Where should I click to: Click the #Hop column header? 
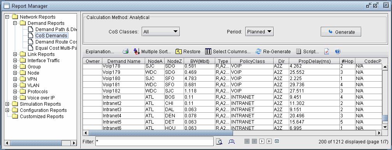[347, 61]
